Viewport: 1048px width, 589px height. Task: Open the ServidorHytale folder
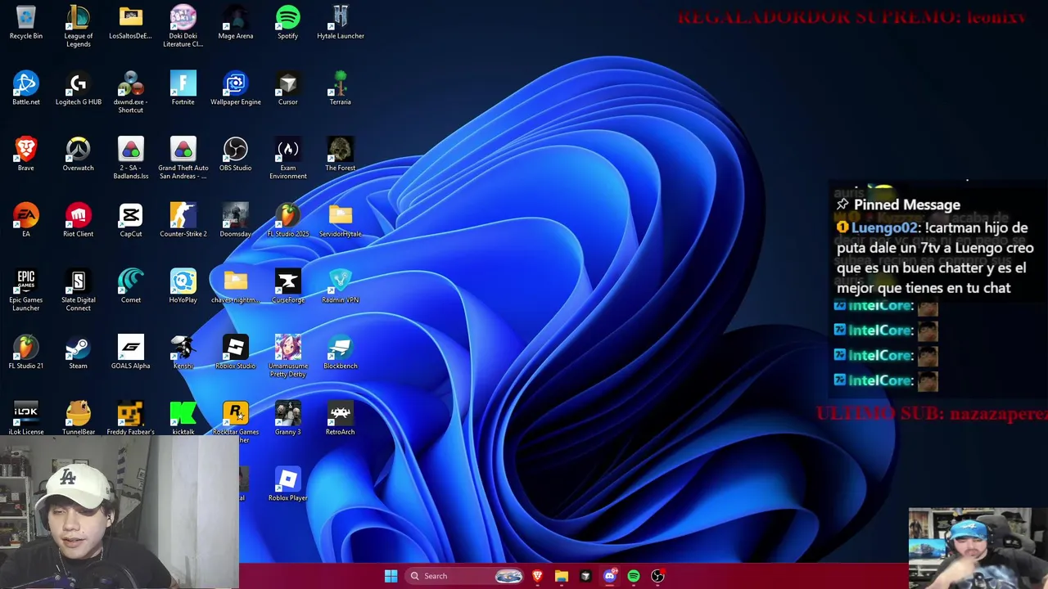coord(341,220)
